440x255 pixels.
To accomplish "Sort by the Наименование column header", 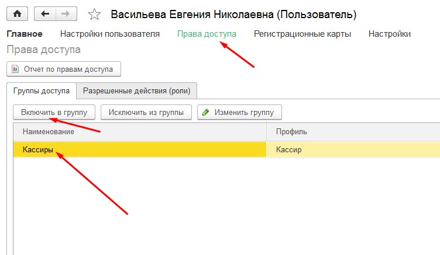I will point(140,131).
